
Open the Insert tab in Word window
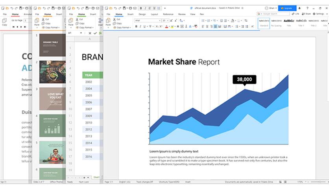[x=130, y=14]
